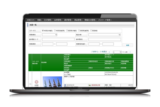
Task: Click the 商品画像 column header
Action: click(44, 62)
